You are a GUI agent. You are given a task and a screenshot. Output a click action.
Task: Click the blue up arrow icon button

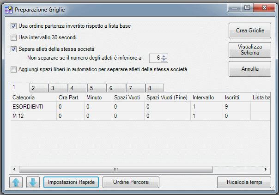tap(16, 182)
